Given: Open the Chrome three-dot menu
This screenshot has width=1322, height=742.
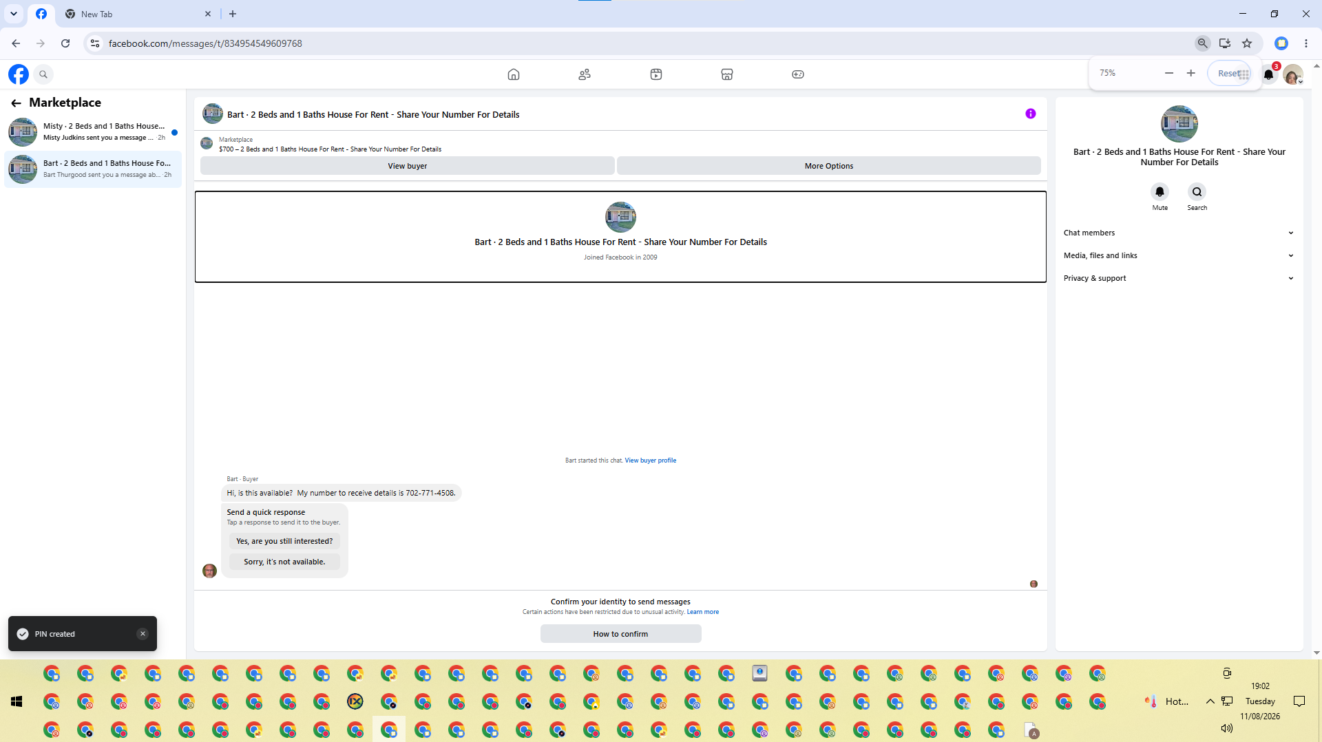Looking at the screenshot, I should pyautogui.click(x=1306, y=43).
